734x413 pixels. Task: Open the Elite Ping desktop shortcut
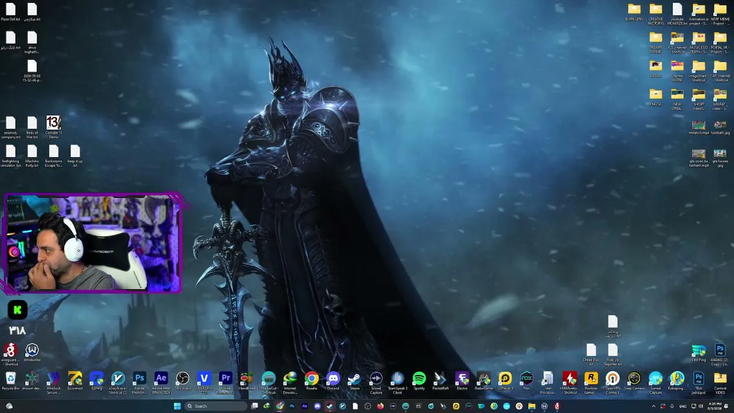(x=698, y=353)
